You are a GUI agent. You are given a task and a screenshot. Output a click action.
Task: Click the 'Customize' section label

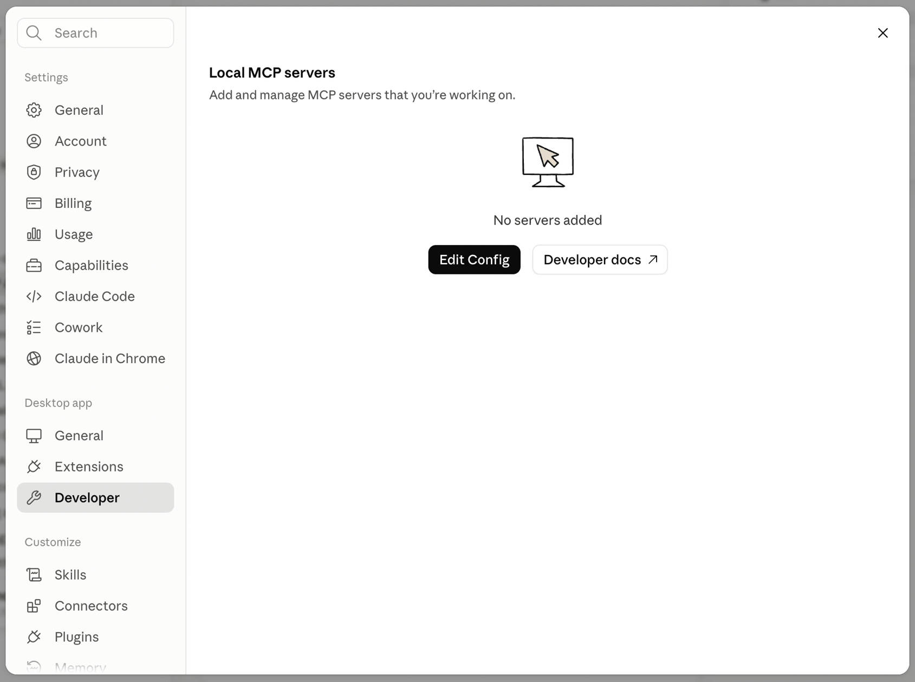click(x=53, y=542)
